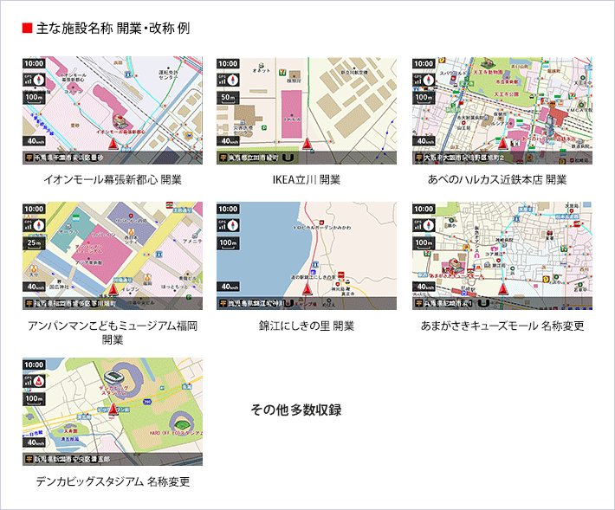Screen dimensions: 615x510
Task: Click the address bar in the イオンモール幕張新都心 map
Action: click(x=113, y=158)
